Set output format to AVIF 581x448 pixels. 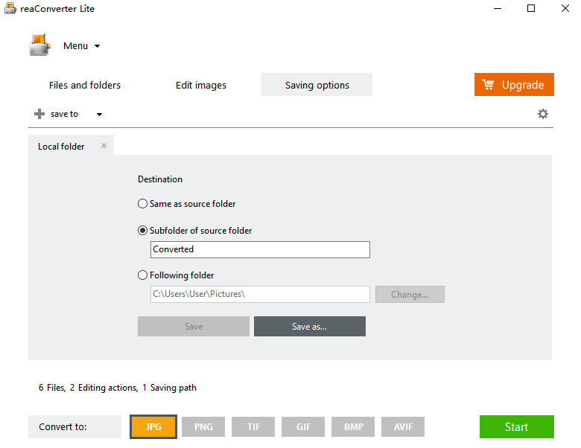click(x=403, y=427)
